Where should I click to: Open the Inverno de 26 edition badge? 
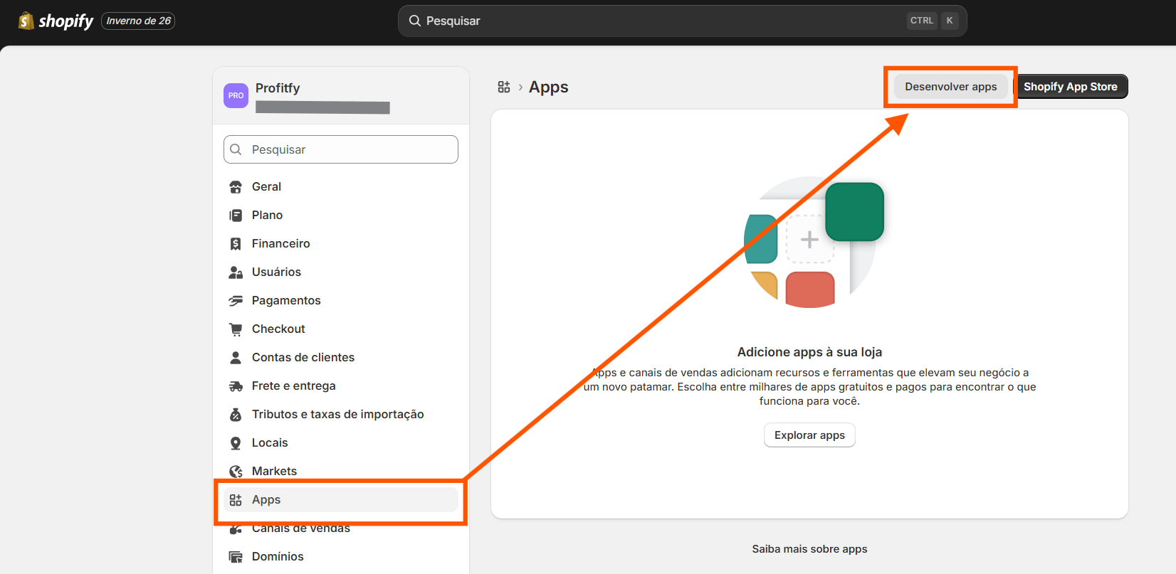138,21
